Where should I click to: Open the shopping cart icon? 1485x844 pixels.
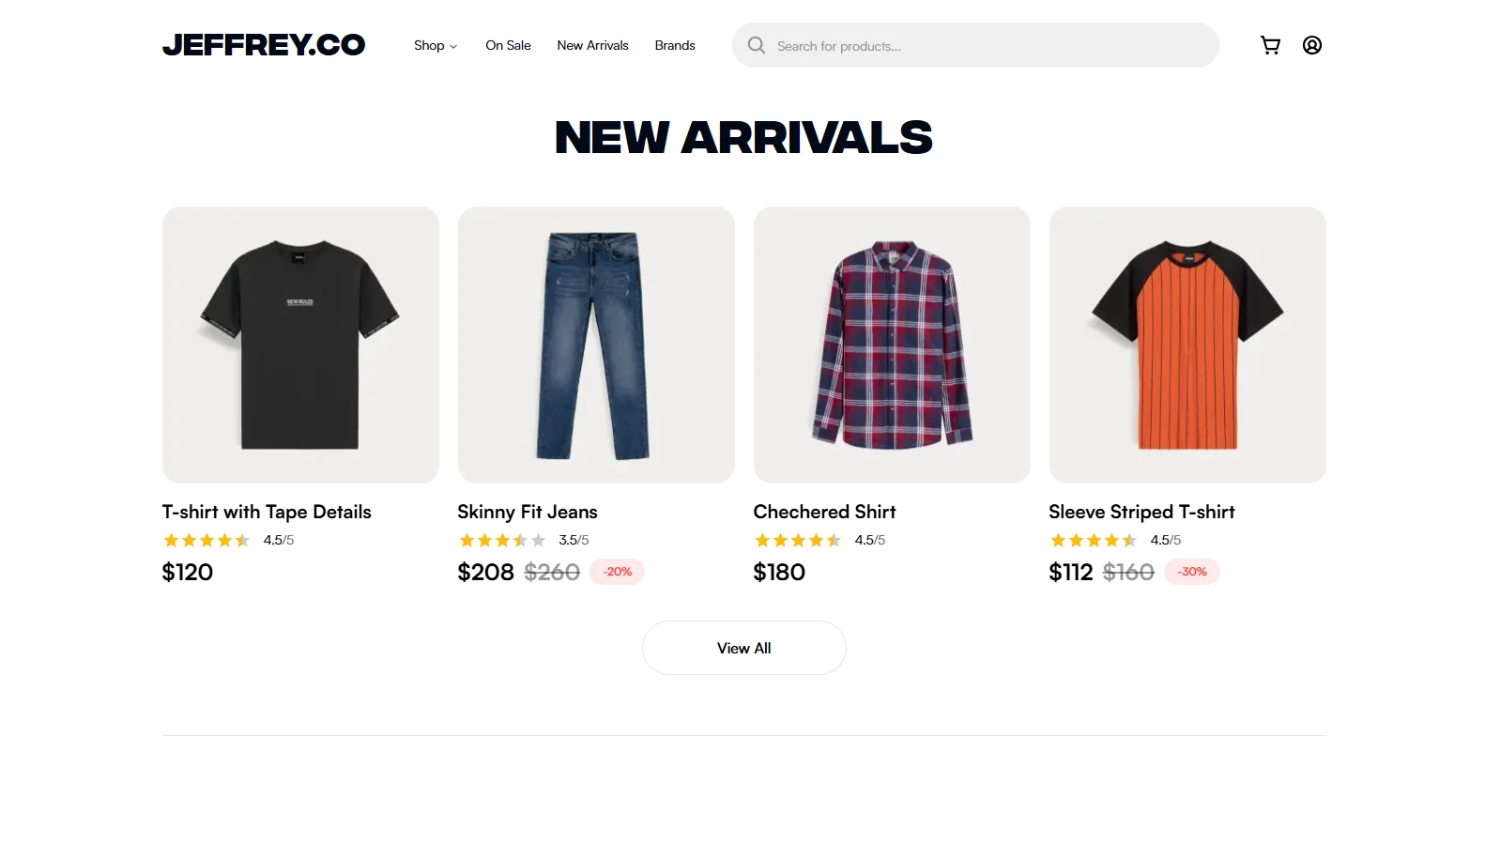pyautogui.click(x=1270, y=44)
